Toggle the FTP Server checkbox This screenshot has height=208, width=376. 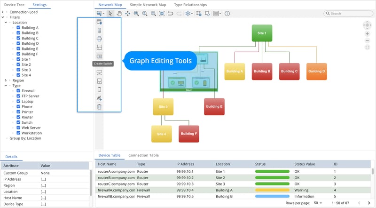[18, 96]
